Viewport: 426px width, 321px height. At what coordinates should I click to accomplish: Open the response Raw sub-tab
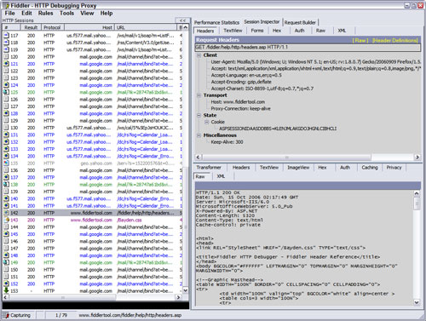[x=200, y=176]
